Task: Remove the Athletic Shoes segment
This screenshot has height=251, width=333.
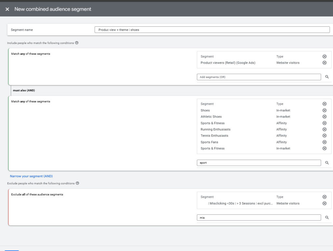Action: click(x=324, y=117)
